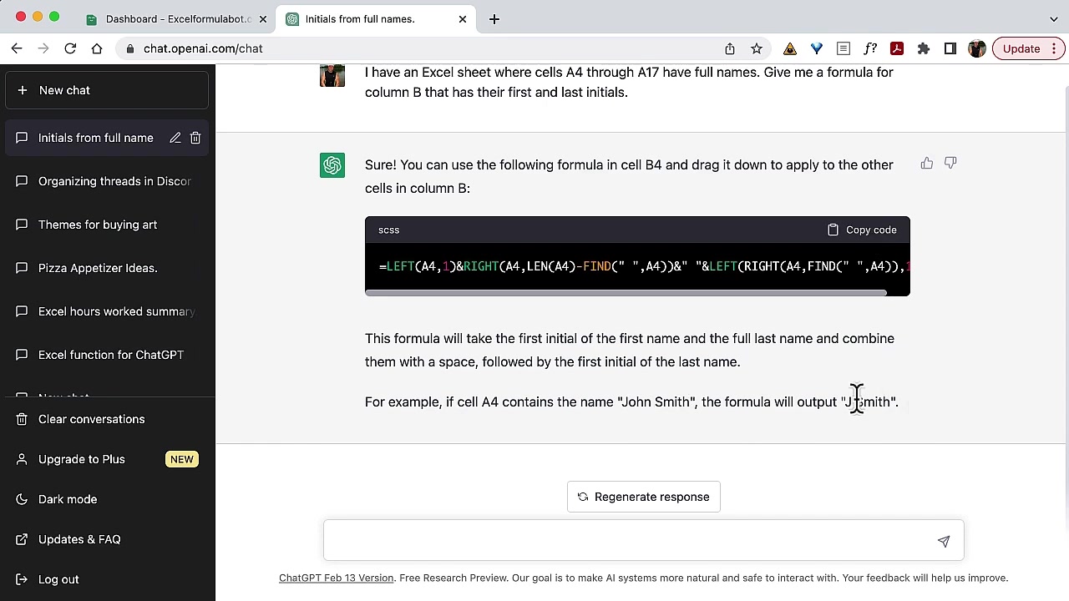The image size is (1069, 601).
Task: Click the share page icon in address bar
Action: tap(730, 48)
